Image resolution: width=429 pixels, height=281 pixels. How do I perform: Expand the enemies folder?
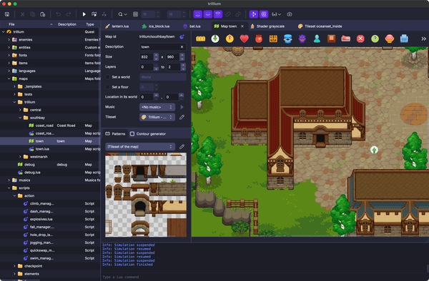9,39
